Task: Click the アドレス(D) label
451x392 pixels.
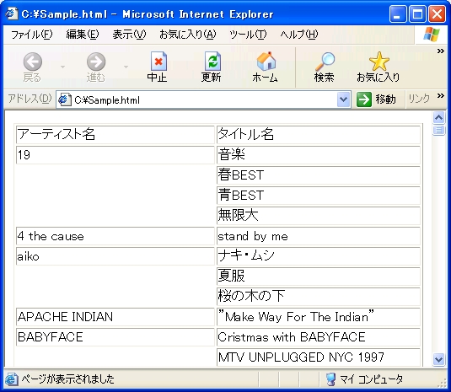Action: tap(30, 99)
